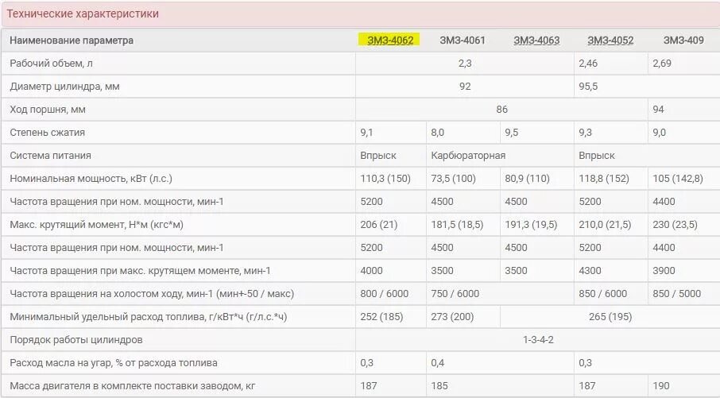This screenshot has width=720, height=398.
Task: Click the fuel consumption value 265 (195)
Action: click(x=610, y=317)
